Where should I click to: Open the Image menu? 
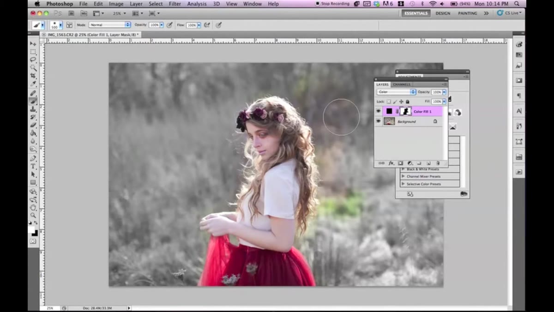click(x=116, y=4)
